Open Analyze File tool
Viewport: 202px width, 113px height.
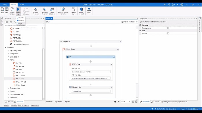point(74,11)
